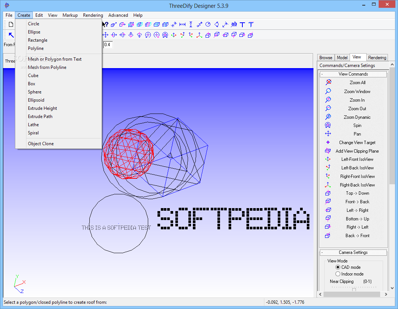The height and width of the screenshot is (309, 398).
Task: Choose Lathe from the Create menu
Action: point(33,125)
